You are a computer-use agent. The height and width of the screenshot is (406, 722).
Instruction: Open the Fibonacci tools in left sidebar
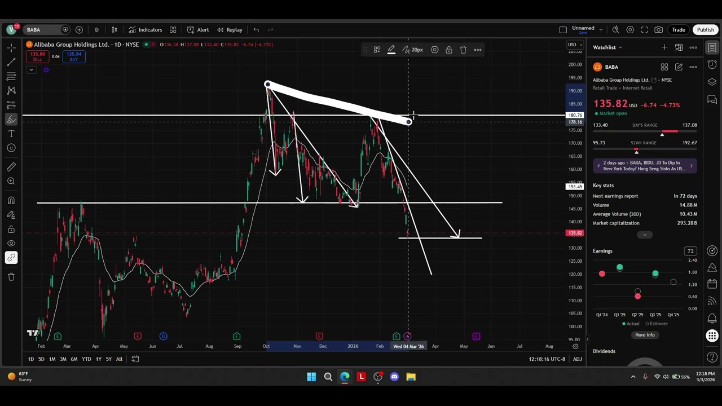point(11,76)
